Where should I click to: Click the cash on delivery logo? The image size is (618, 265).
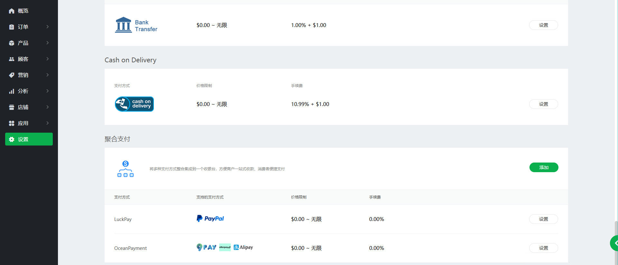pos(134,104)
